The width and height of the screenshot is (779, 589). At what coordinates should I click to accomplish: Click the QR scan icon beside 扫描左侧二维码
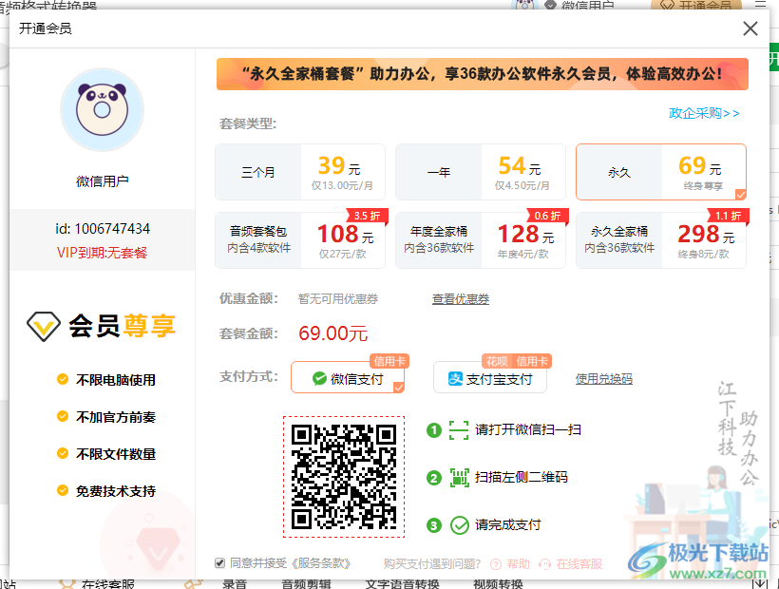click(x=460, y=478)
